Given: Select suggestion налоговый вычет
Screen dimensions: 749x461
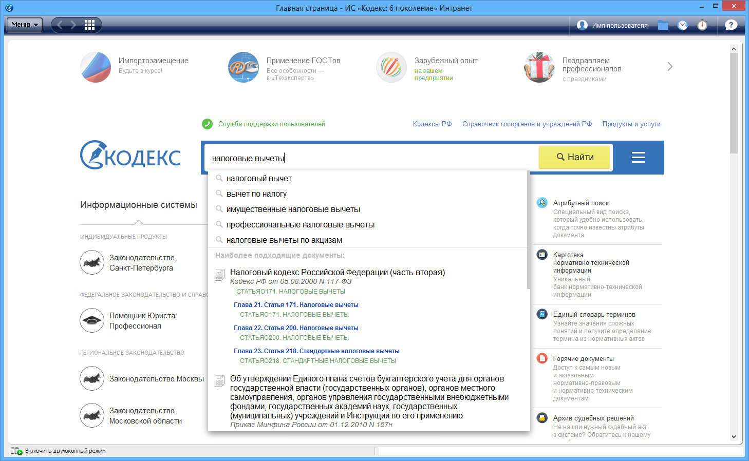Looking at the screenshot, I should point(368,179).
